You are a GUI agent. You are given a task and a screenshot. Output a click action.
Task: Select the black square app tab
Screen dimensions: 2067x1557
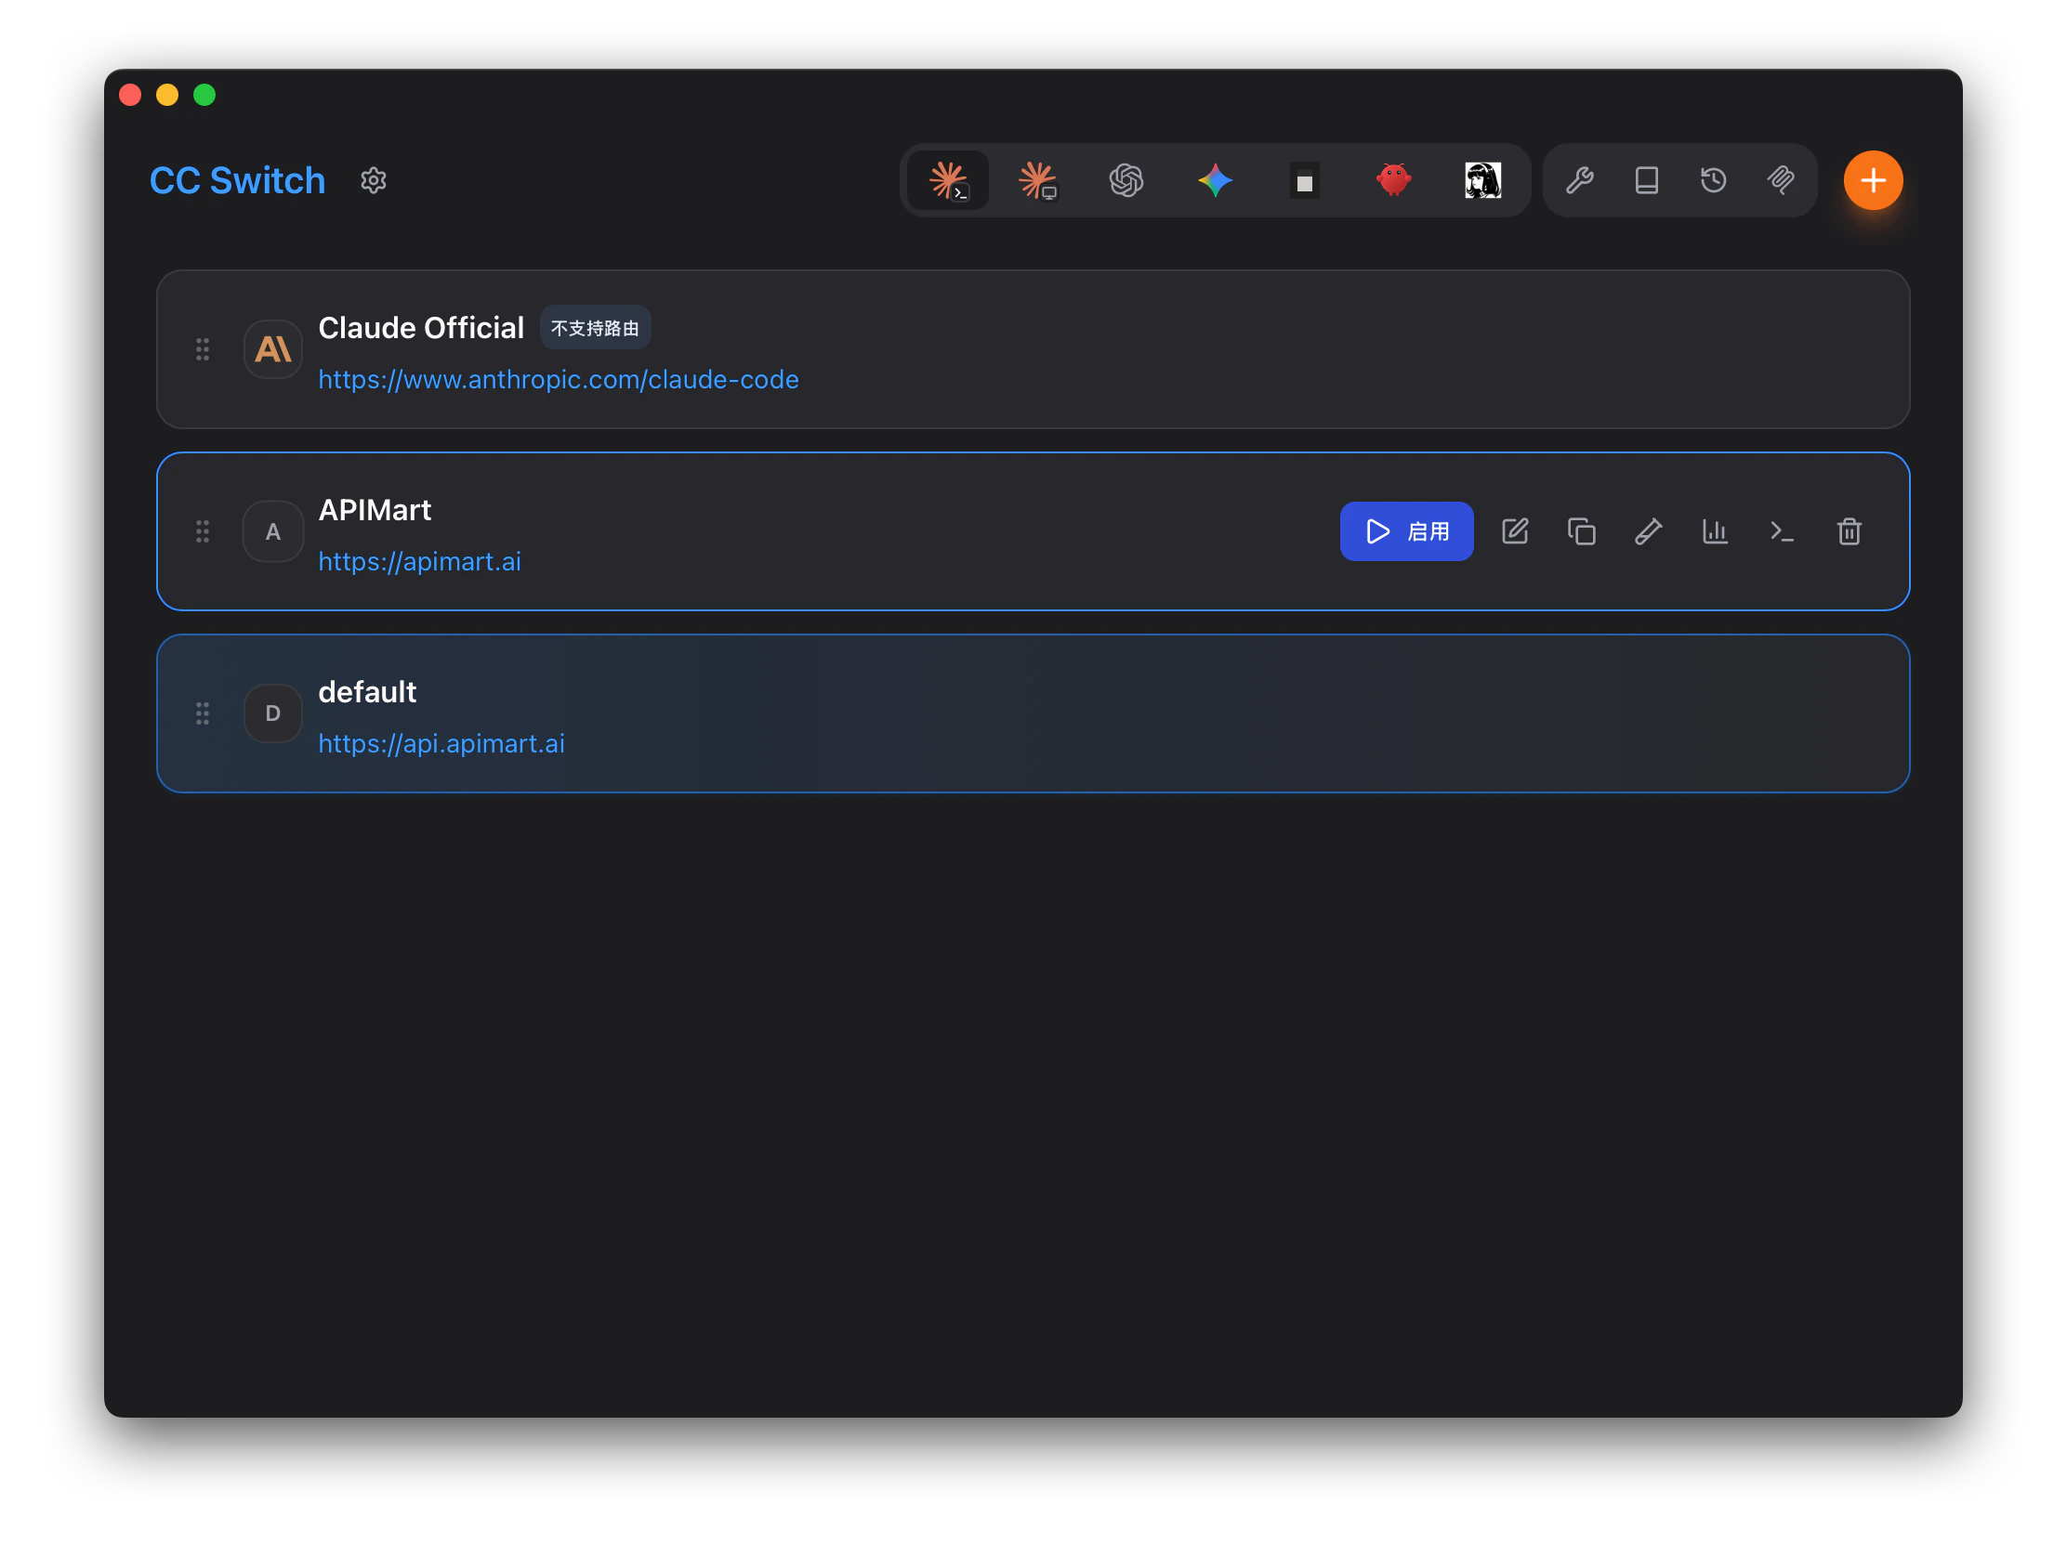pos(1305,180)
